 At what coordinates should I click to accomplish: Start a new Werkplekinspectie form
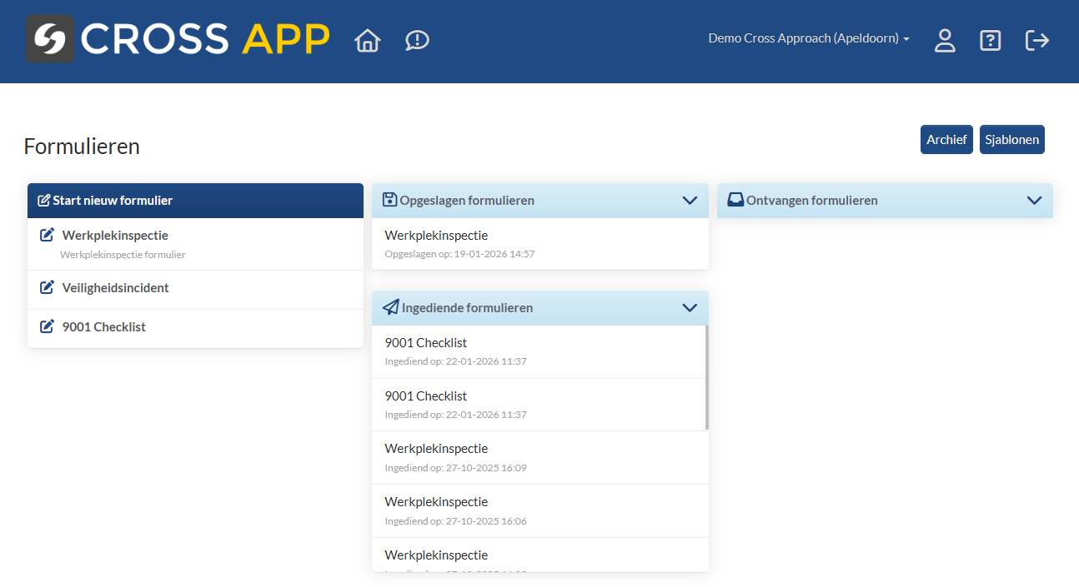115,236
